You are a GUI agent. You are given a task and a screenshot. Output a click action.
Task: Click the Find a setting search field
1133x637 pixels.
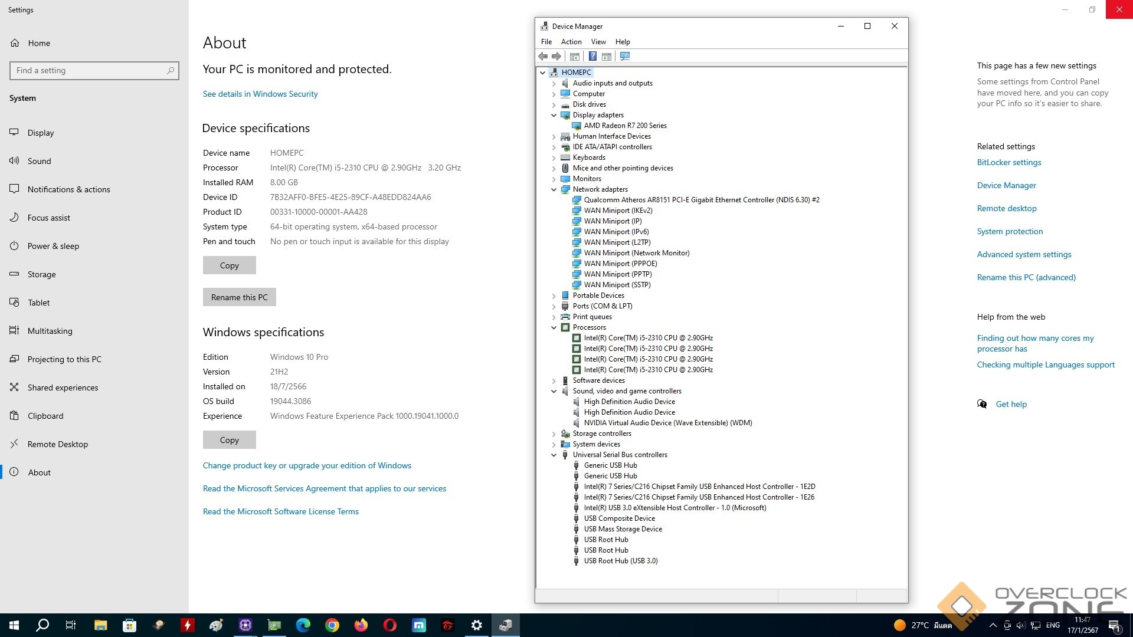point(89,70)
